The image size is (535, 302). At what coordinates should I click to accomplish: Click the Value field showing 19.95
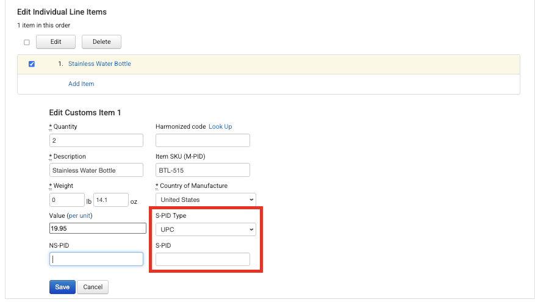pyautogui.click(x=98, y=228)
